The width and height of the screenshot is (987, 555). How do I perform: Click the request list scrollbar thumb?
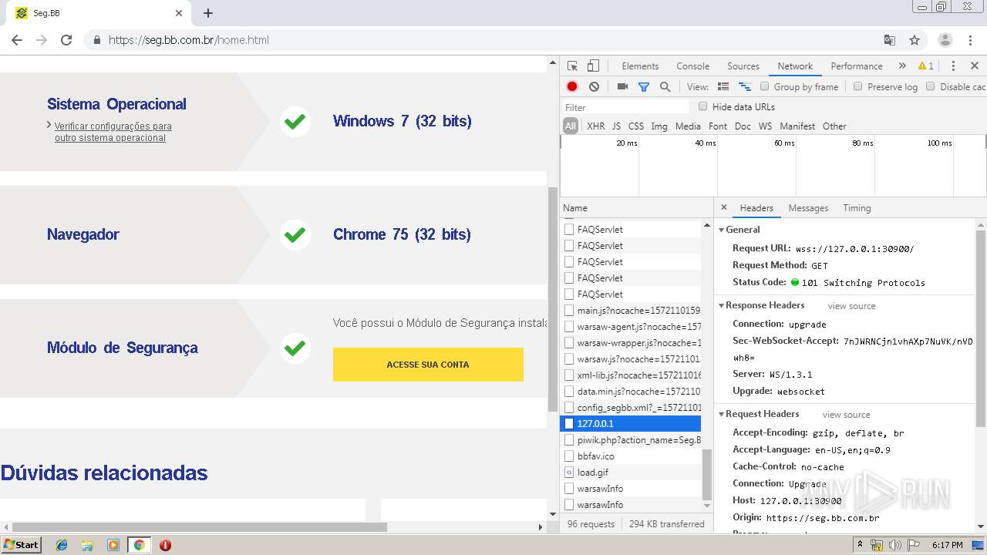[x=707, y=475]
